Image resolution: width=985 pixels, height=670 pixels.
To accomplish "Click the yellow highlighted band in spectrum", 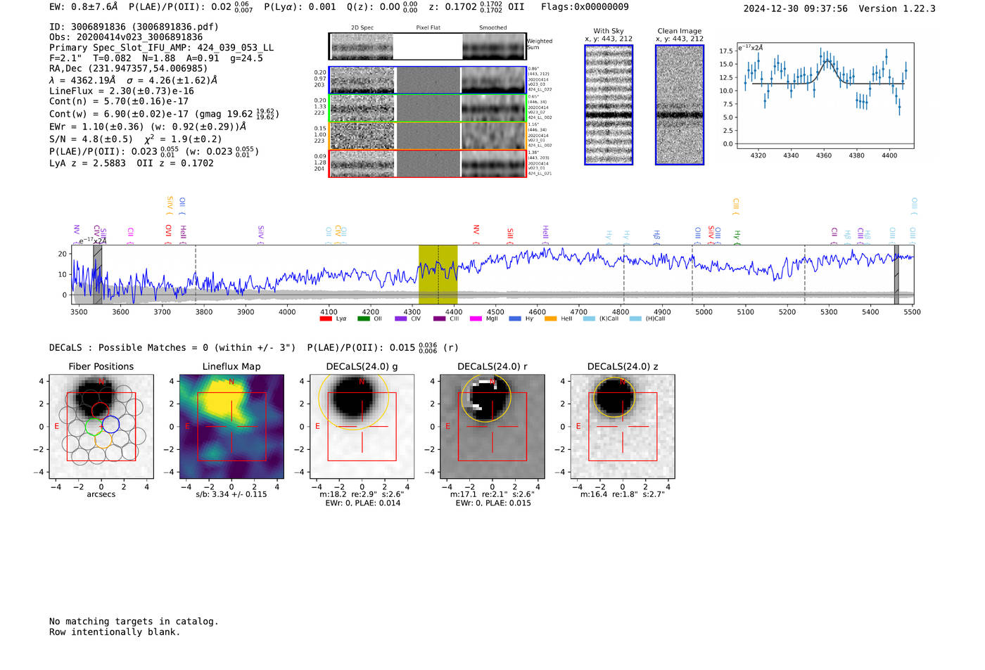I will 438,274.
